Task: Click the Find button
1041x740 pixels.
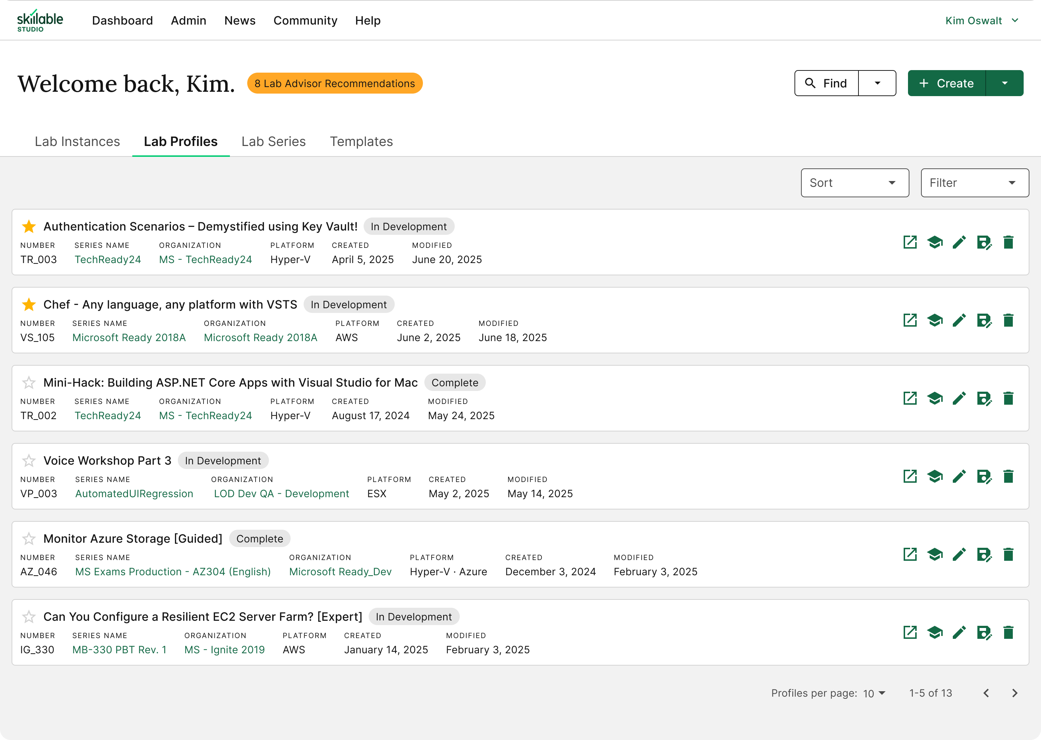Action: pyautogui.click(x=826, y=83)
